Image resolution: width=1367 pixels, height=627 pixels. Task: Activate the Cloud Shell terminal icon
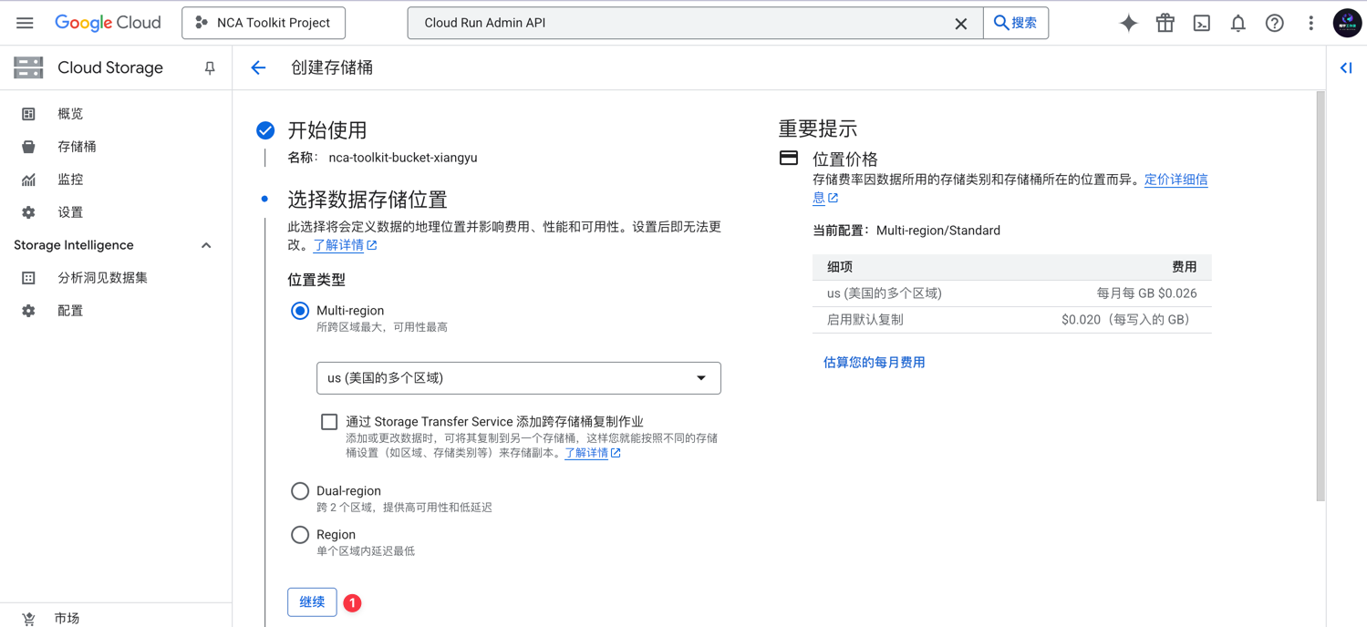1201,23
